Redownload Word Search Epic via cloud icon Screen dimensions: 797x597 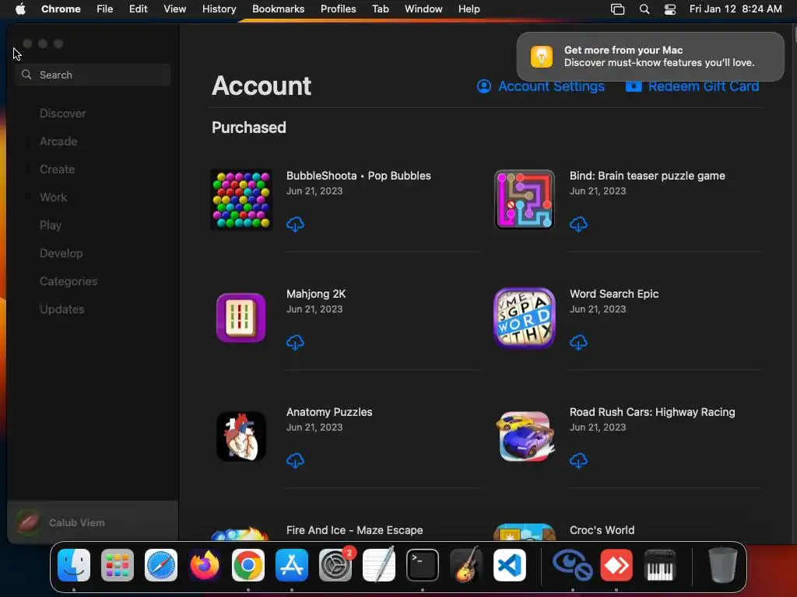(578, 342)
